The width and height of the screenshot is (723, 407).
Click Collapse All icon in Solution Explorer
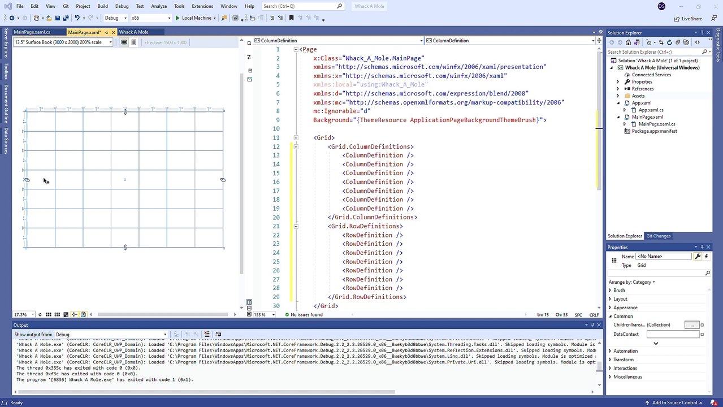678,42
